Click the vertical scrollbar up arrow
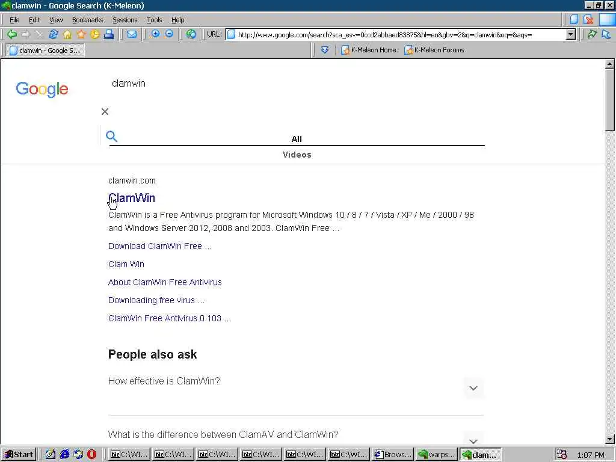Viewport: 616px width, 462px height. pyautogui.click(x=610, y=64)
